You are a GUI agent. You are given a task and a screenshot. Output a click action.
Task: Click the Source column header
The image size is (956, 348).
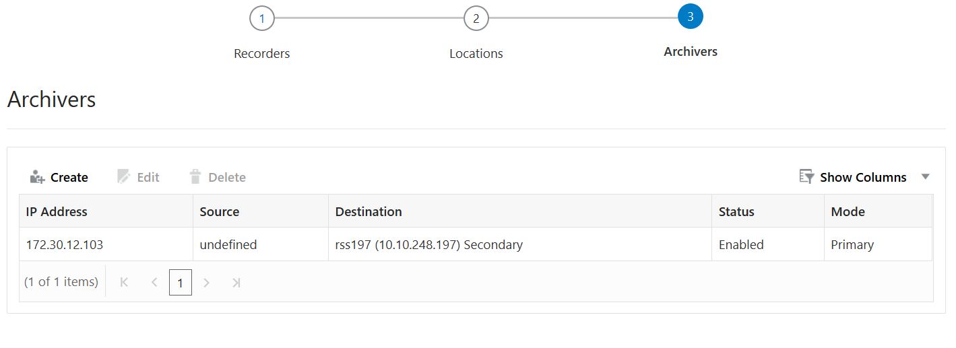220,211
